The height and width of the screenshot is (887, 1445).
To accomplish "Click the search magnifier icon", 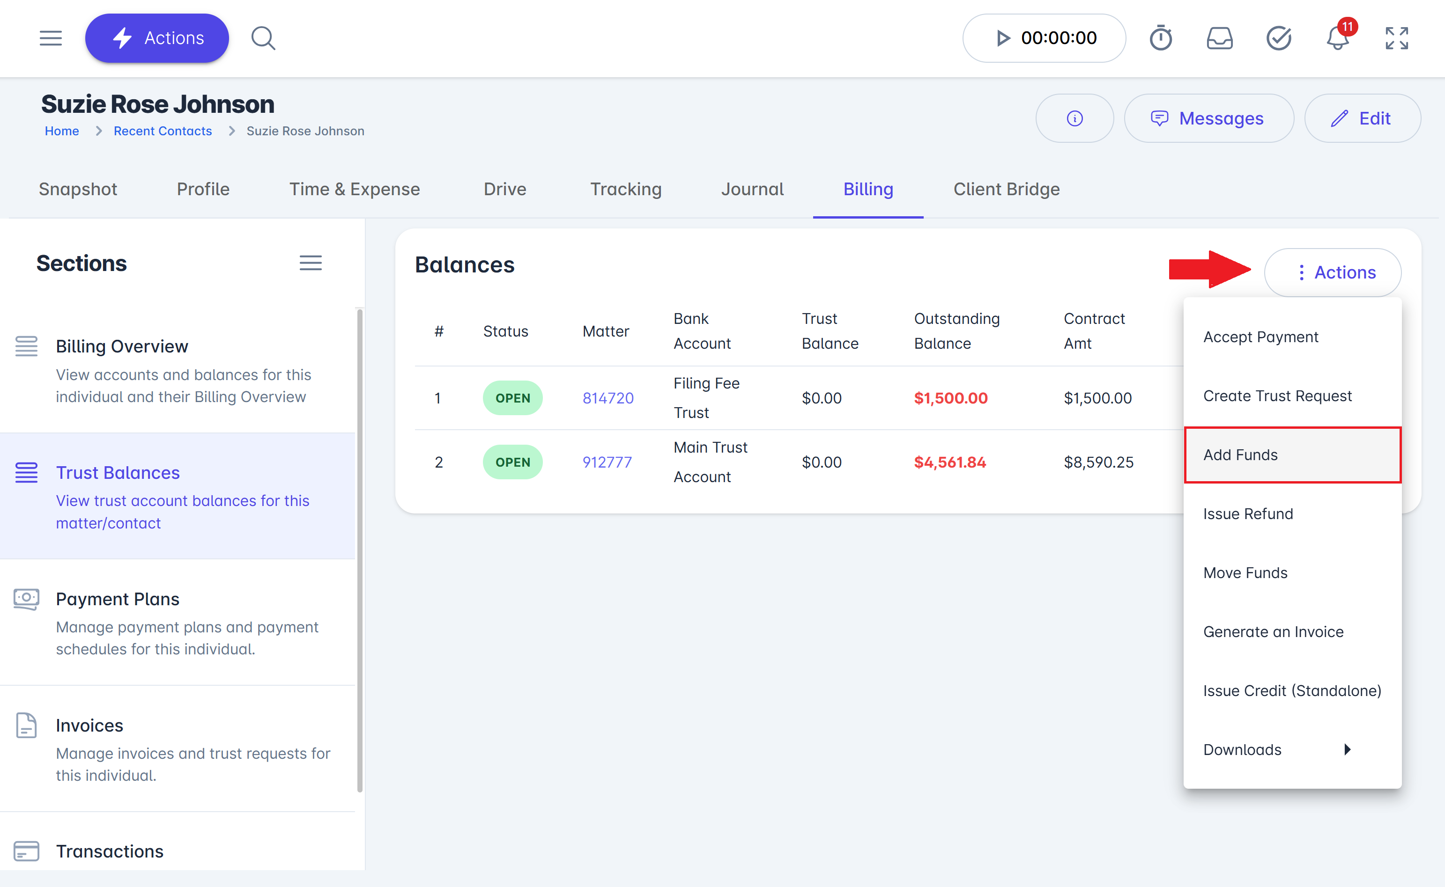I will (x=263, y=38).
